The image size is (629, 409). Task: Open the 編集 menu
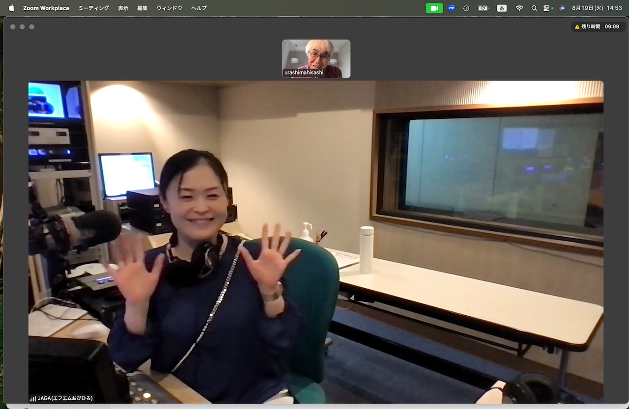pyautogui.click(x=143, y=8)
